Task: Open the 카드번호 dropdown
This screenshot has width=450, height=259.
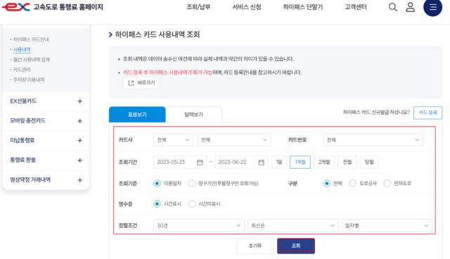Action: tap(373, 140)
